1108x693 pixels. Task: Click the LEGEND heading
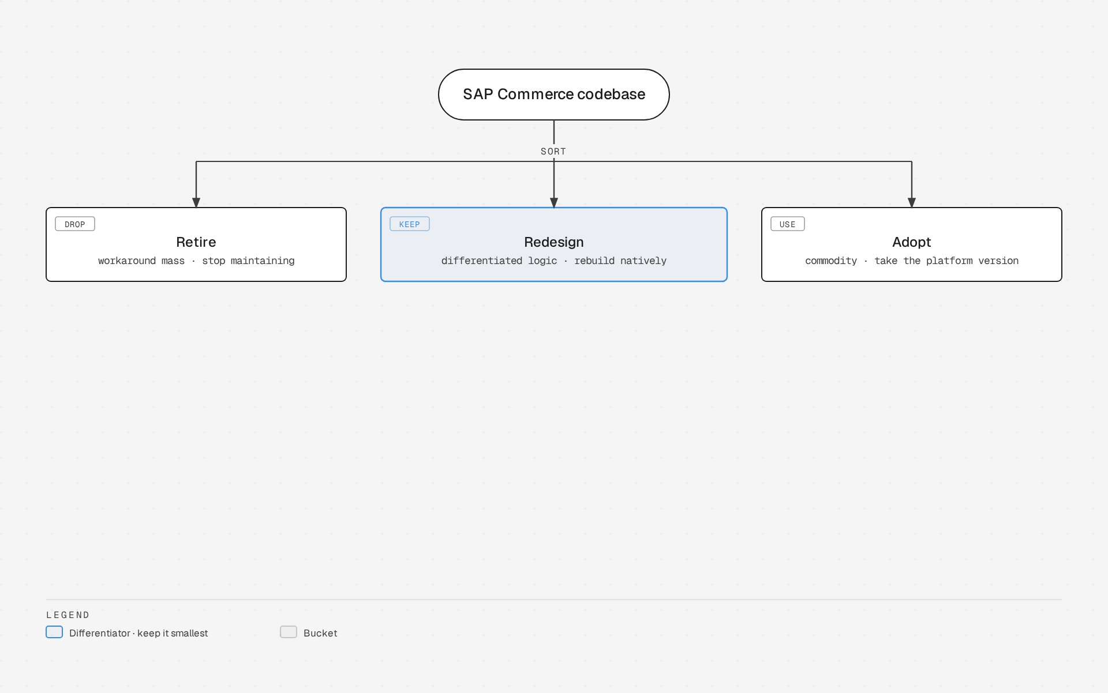pyautogui.click(x=68, y=615)
